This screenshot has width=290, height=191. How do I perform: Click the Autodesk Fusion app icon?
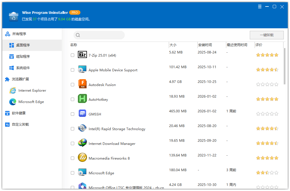point(82,84)
